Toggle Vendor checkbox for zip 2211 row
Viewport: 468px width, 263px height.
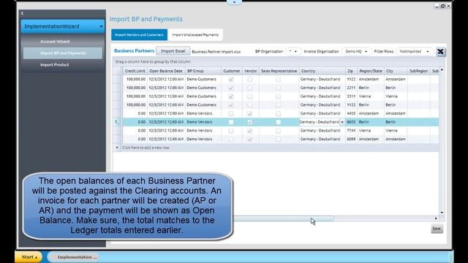point(250,88)
